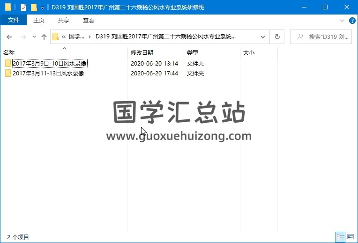Click the search magnifier icon
The width and height of the screenshot is (358, 243).
click(x=300, y=36)
